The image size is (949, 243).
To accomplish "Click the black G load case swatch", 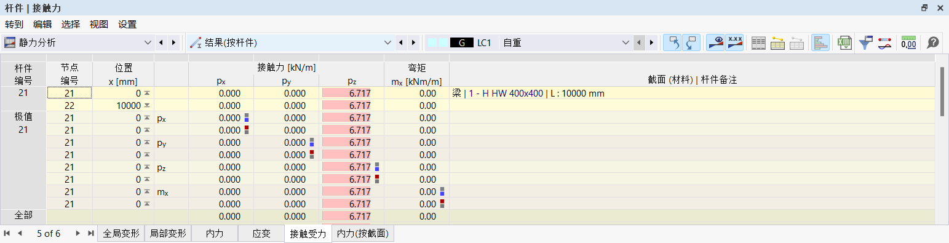I will tap(461, 42).
